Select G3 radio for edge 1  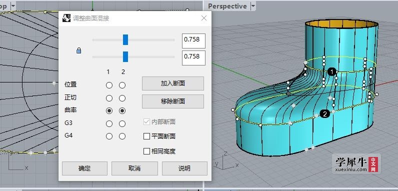[x=109, y=123]
